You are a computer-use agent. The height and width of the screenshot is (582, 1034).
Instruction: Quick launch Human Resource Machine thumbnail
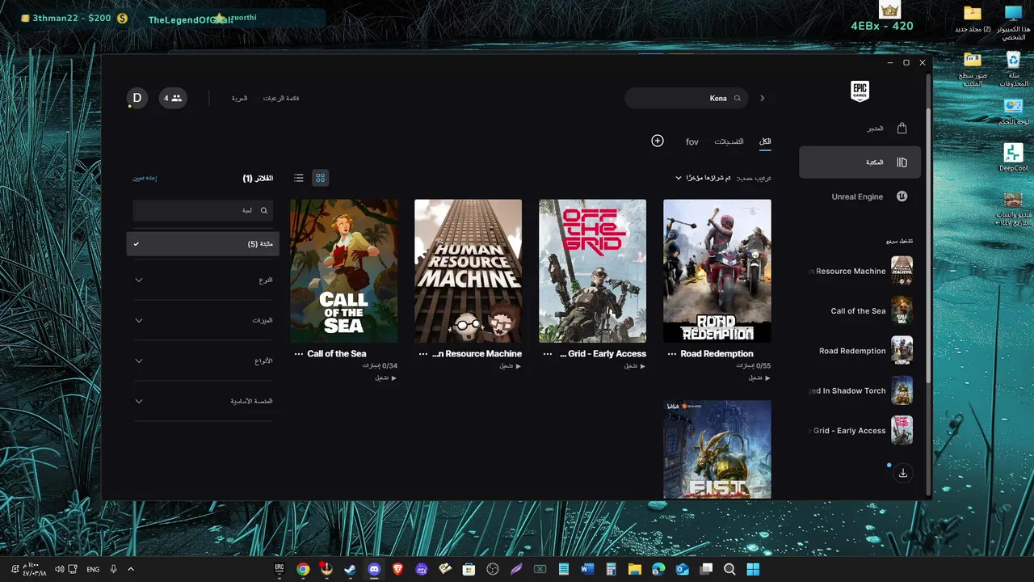pyautogui.click(x=902, y=271)
